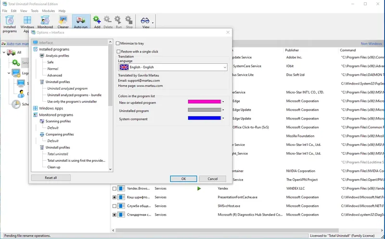
Task: Open the File menu
Action: [5, 11]
